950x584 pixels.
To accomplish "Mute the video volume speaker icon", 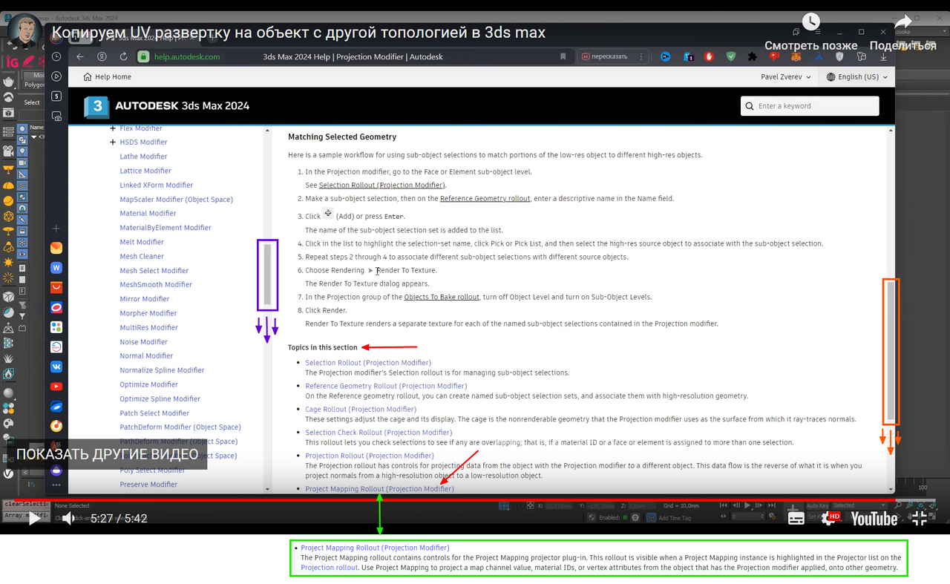I will click(x=68, y=519).
